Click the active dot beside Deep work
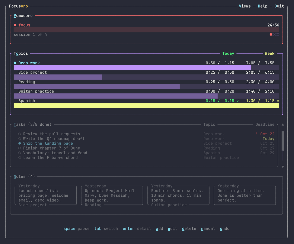294x244 pixels. pyautogui.click(x=15, y=63)
